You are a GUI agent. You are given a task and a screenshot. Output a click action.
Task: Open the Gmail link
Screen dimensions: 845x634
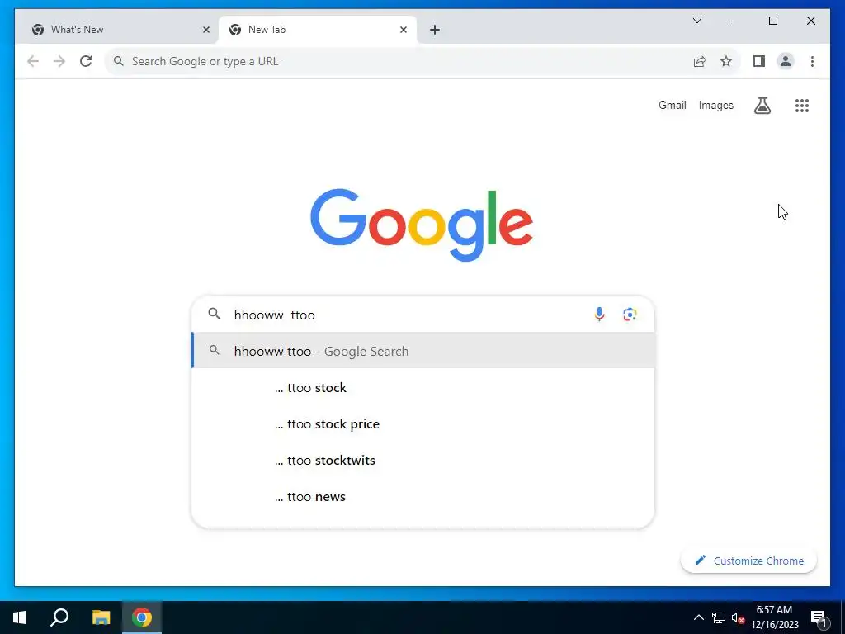point(672,105)
